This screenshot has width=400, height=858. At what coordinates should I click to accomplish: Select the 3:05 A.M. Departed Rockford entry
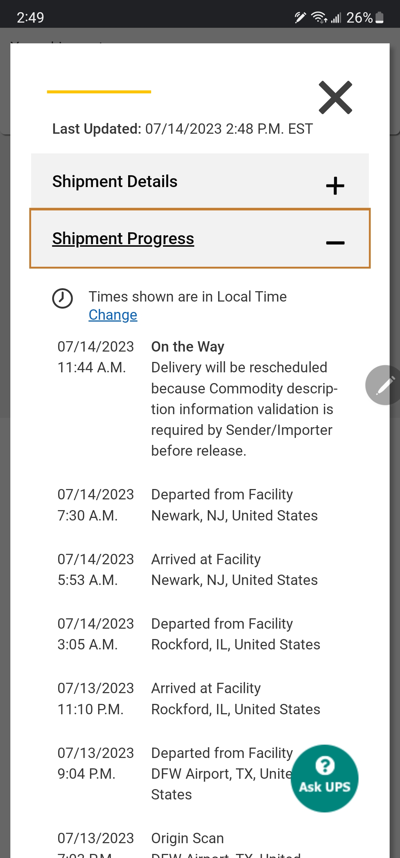[x=189, y=634]
